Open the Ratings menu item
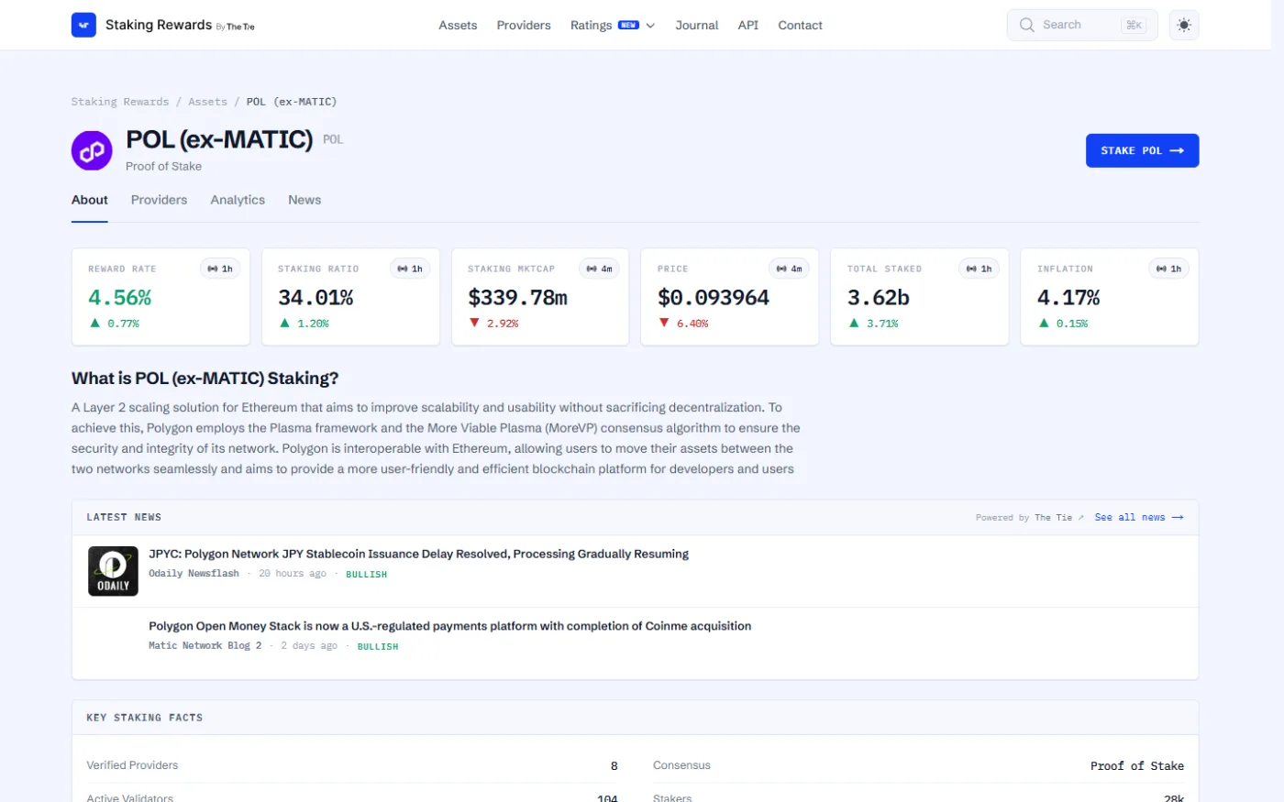 (x=591, y=25)
